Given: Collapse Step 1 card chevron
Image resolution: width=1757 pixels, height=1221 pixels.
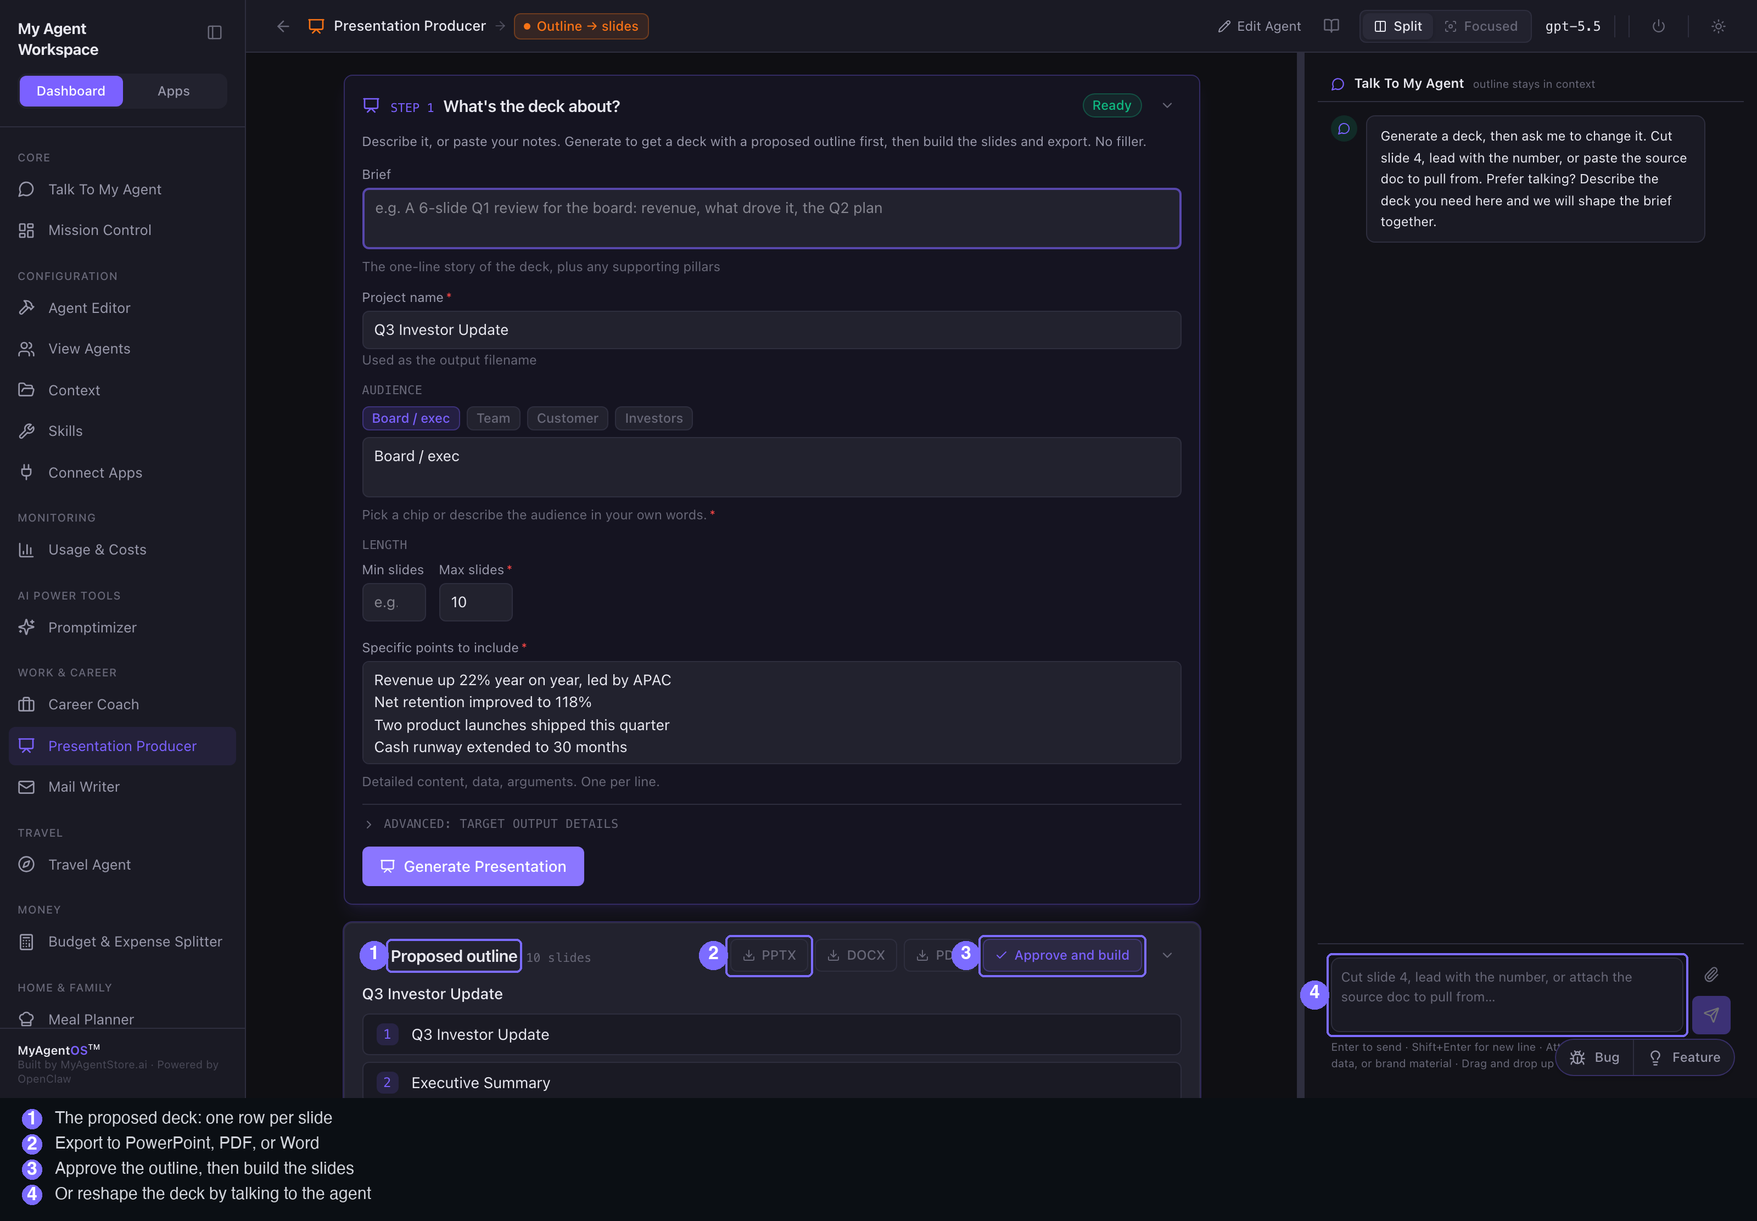Looking at the screenshot, I should 1167,105.
